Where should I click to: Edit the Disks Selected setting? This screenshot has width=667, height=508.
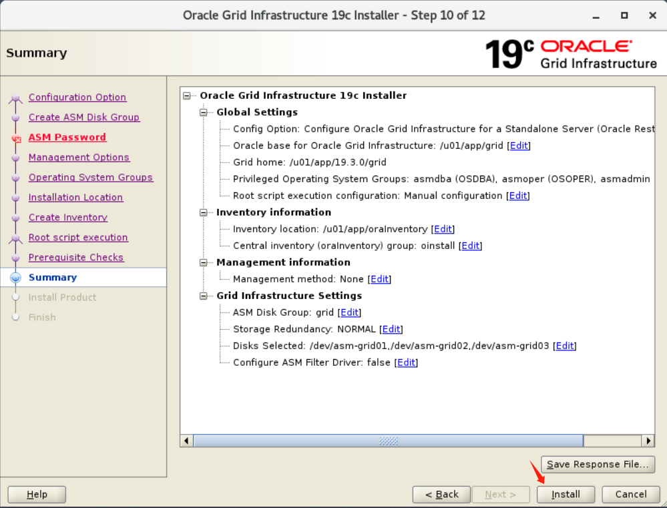564,346
